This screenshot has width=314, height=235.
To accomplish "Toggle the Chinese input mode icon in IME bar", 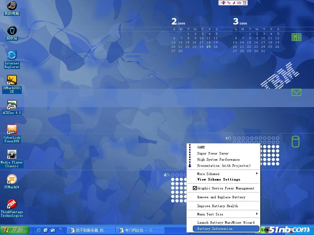I will click(223, 3).
